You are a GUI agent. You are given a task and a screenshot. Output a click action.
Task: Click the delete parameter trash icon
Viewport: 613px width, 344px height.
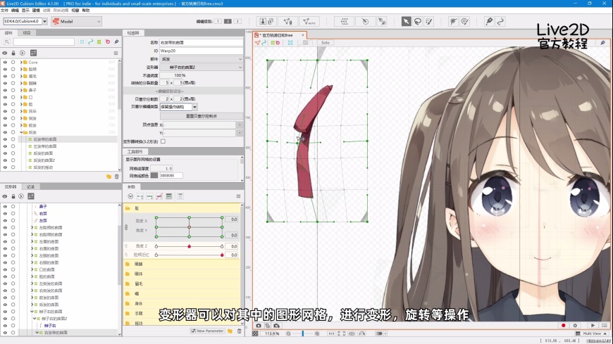239,331
